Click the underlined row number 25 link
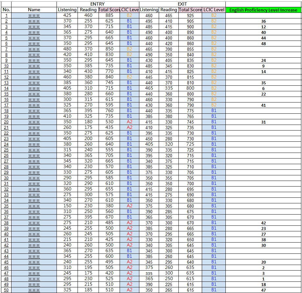The width and height of the screenshot is (302, 293). tap(6, 150)
